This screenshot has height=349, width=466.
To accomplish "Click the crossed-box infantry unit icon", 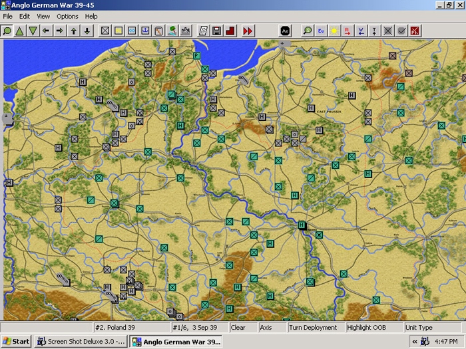I will [x=105, y=31].
